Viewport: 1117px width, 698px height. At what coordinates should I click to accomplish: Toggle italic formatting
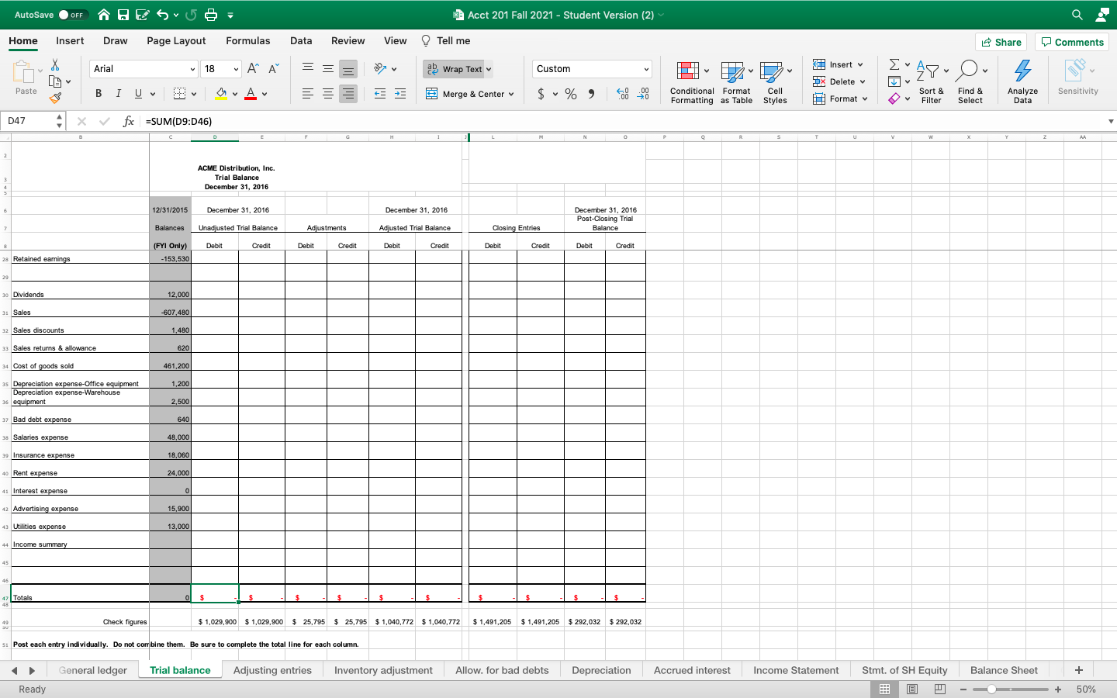coord(117,93)
